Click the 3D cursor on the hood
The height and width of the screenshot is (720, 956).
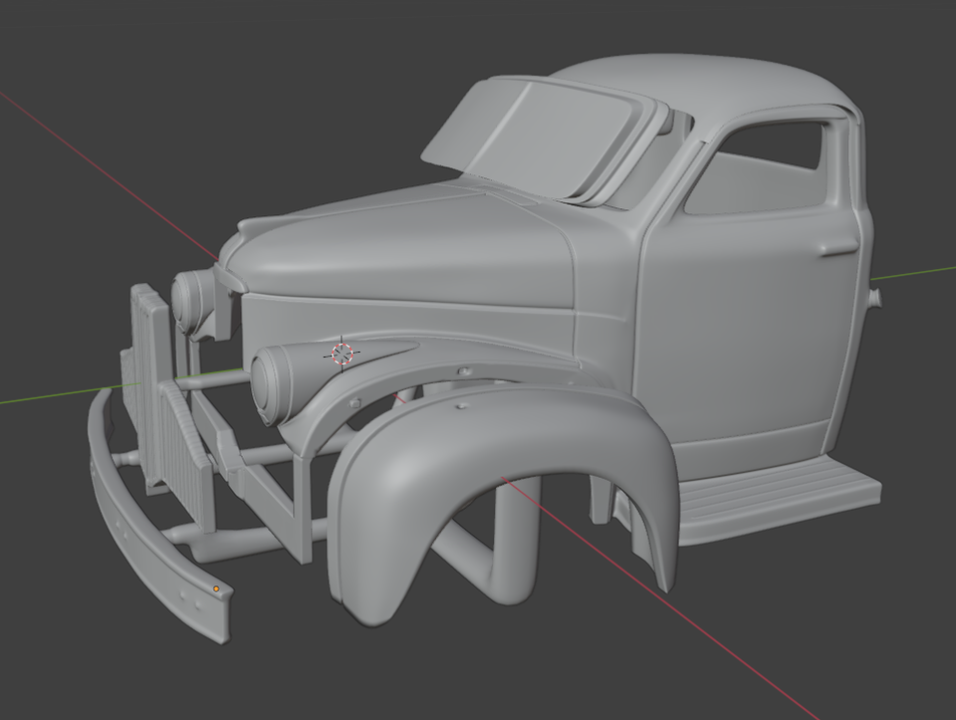(342, 352)
